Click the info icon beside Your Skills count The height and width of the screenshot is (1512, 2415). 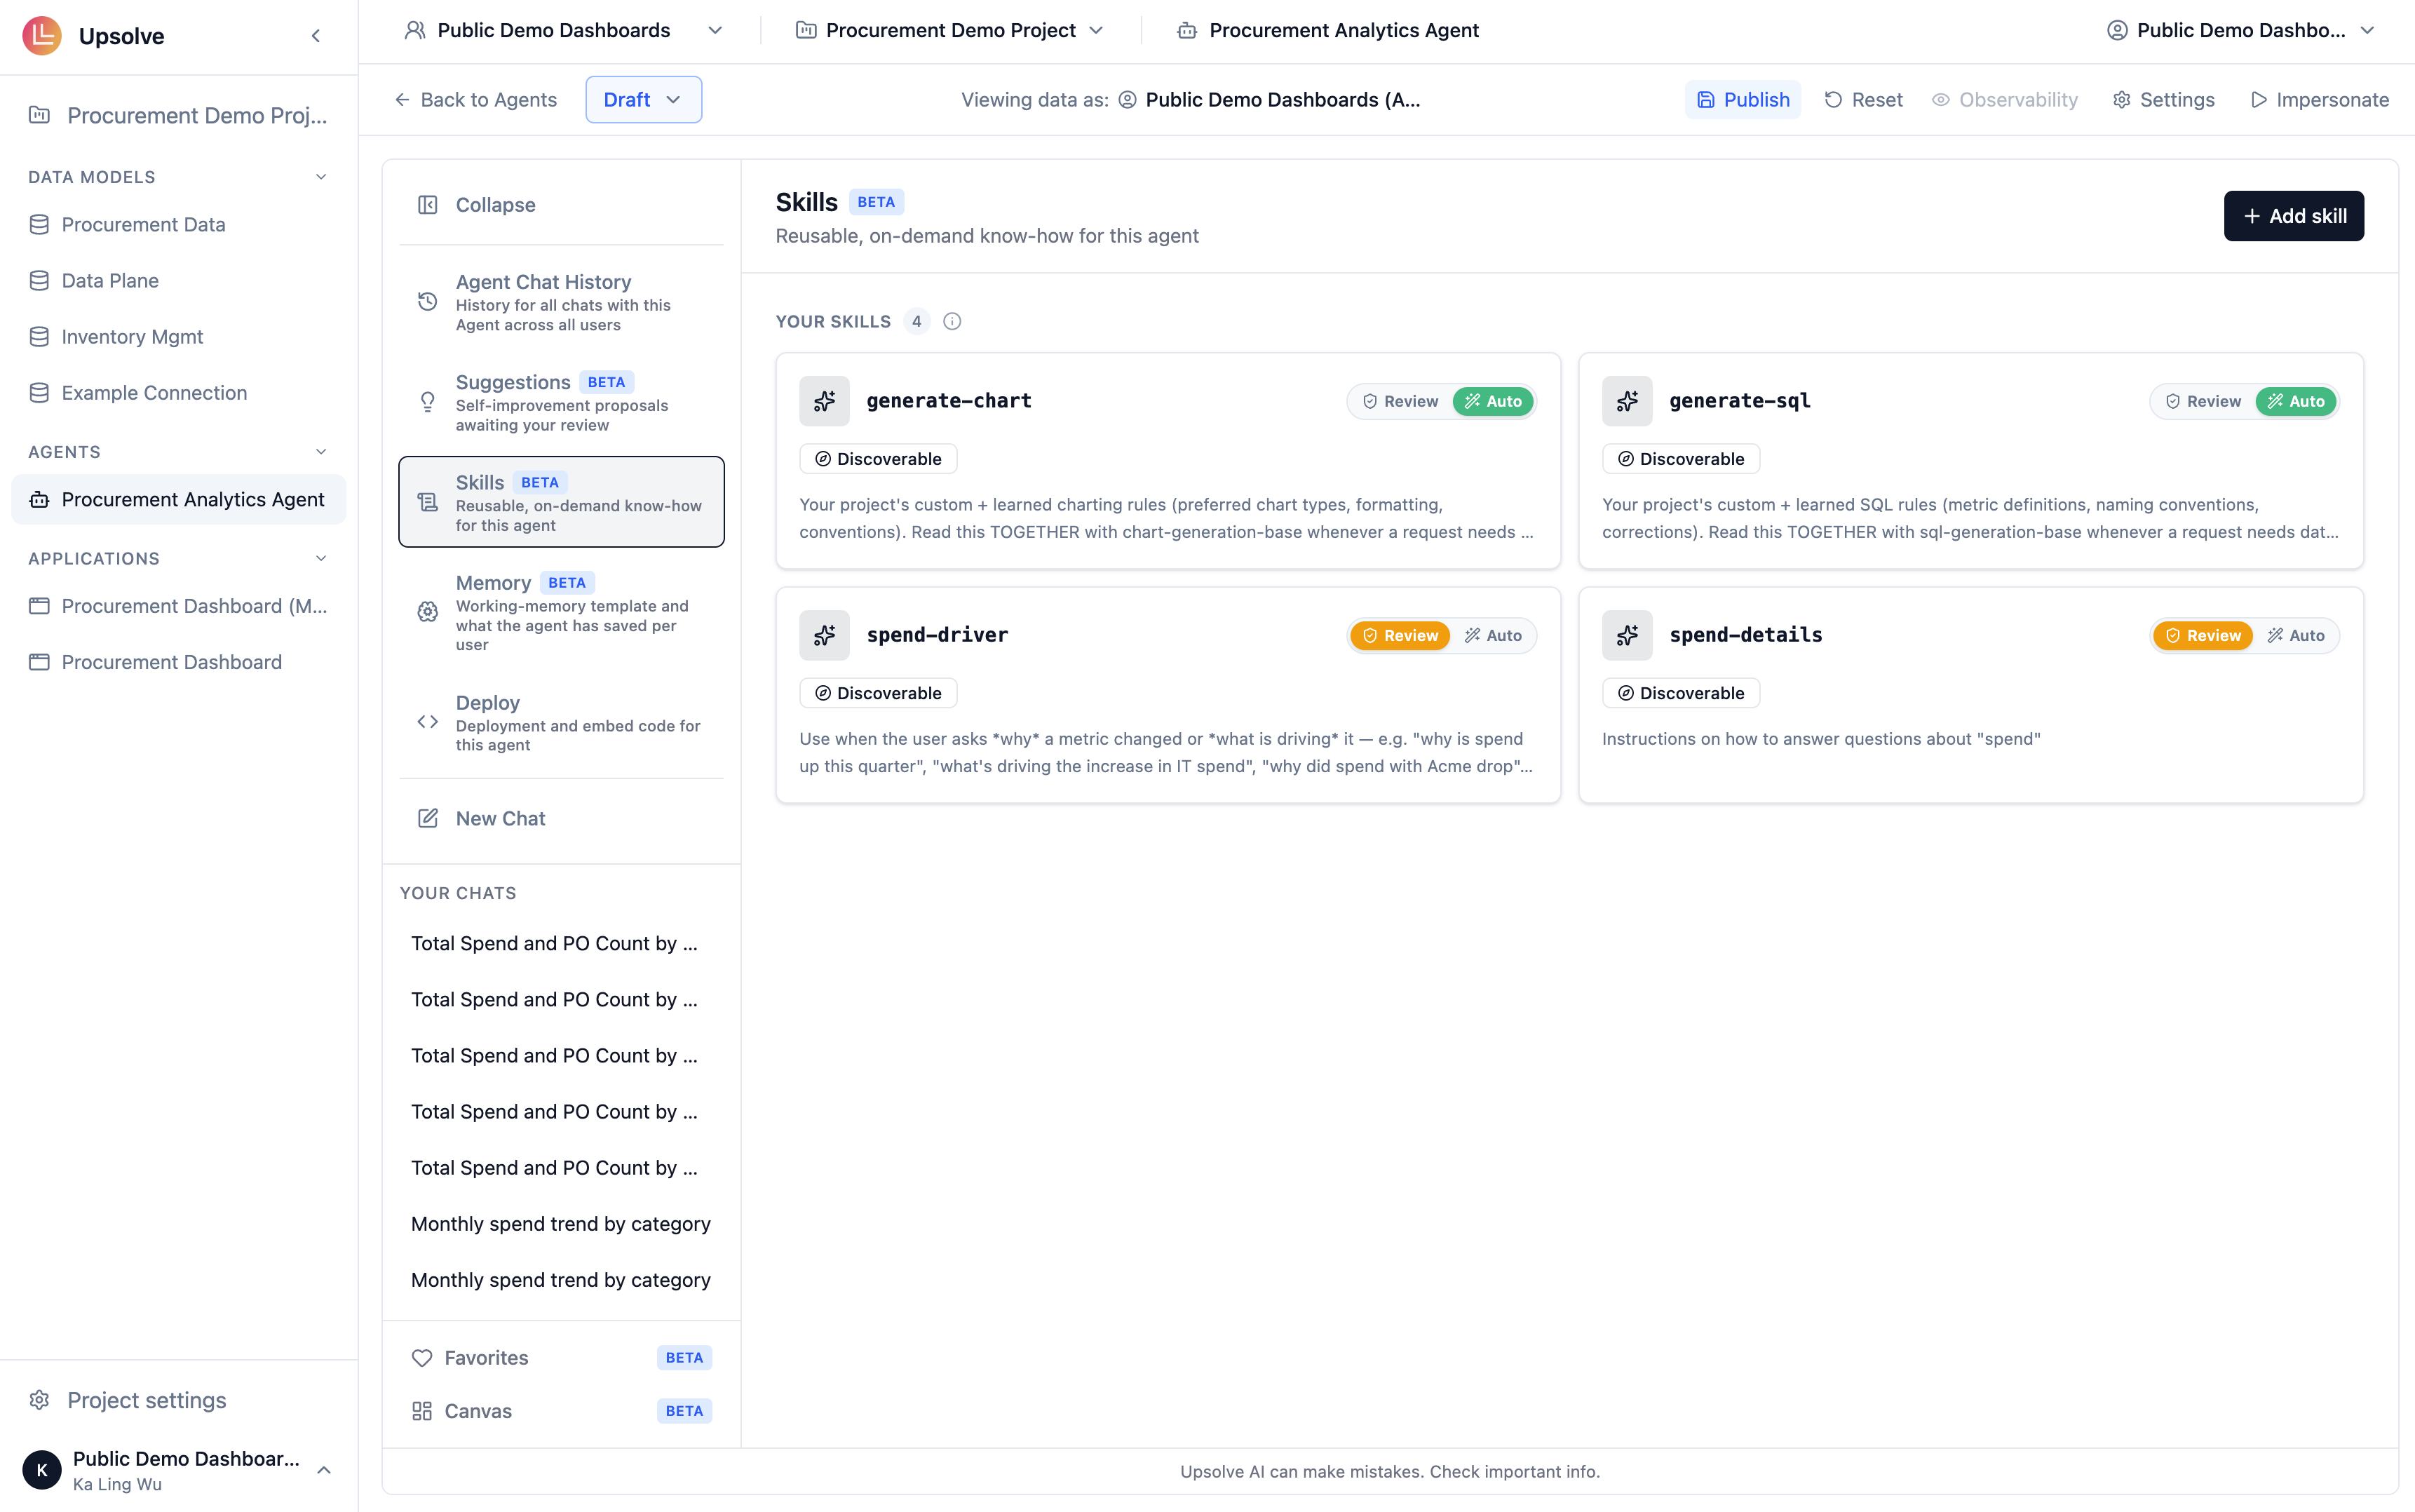pyautogui.click(x=952, y=321)
